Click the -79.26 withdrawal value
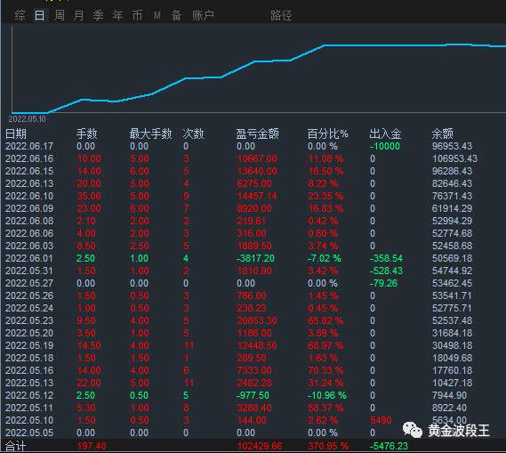 383,283
